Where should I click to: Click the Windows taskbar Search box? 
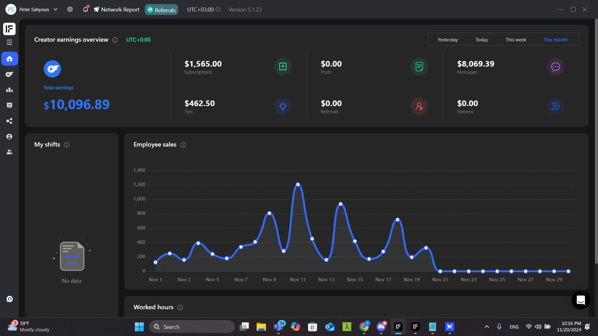point(192,327)
